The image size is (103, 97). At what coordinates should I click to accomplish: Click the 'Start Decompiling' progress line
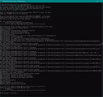point(11,37)
